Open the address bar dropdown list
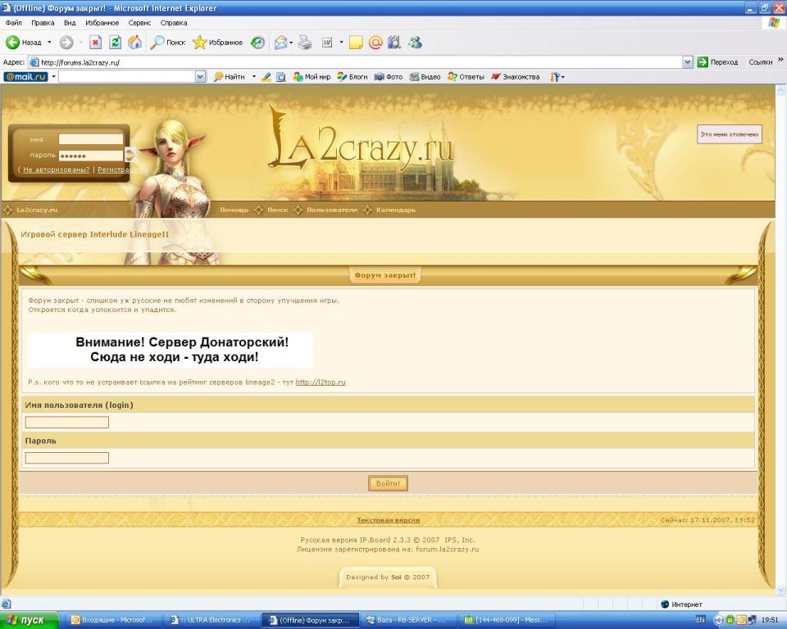The height and width of the screenshot is (629, 787). 688,62
